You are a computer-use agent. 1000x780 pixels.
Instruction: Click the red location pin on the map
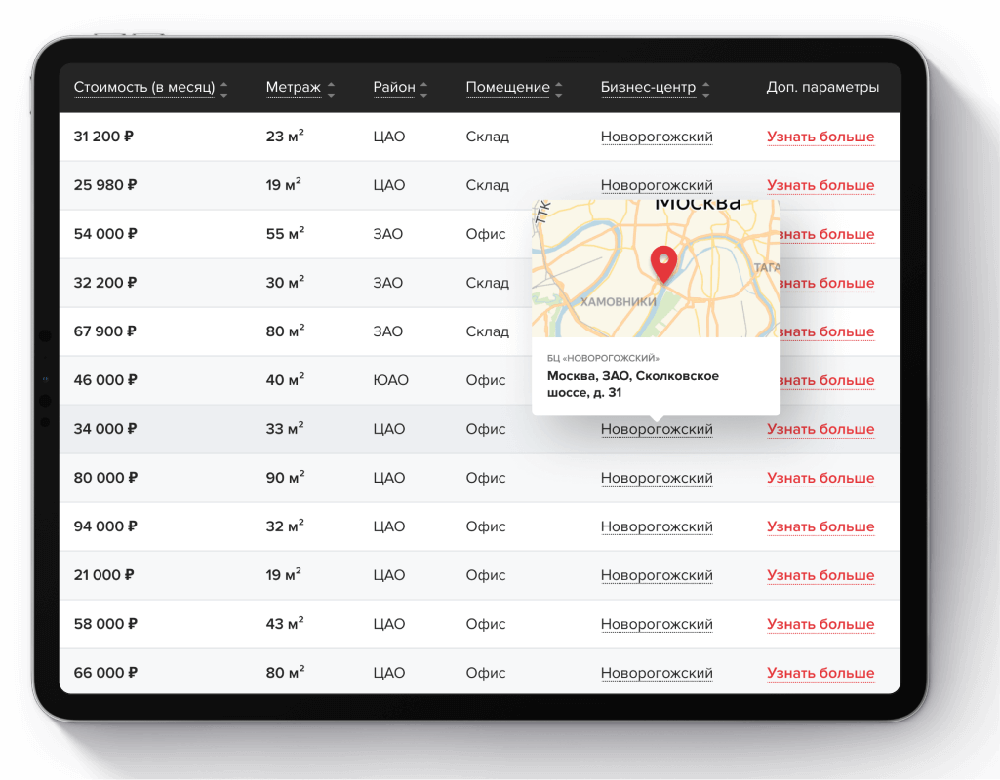(663, 264)
